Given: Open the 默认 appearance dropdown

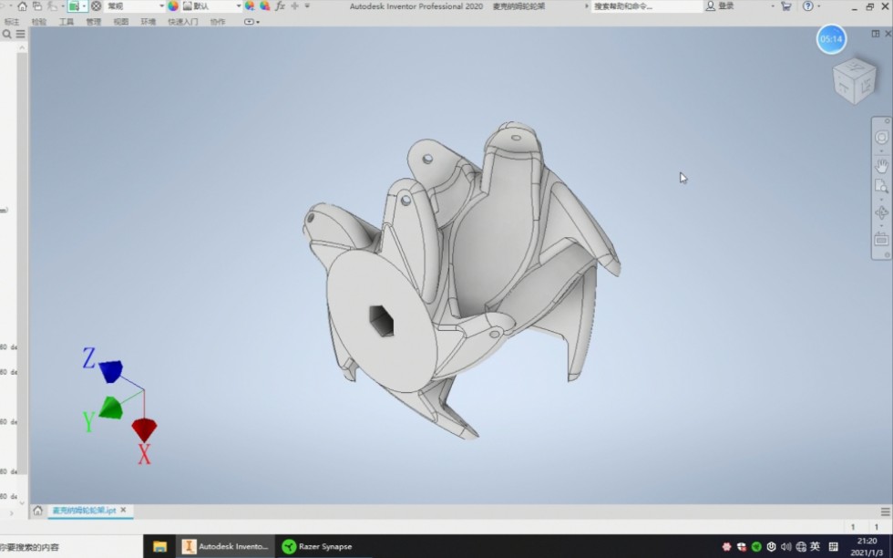Looking at the screenshot, I should 212,6.
